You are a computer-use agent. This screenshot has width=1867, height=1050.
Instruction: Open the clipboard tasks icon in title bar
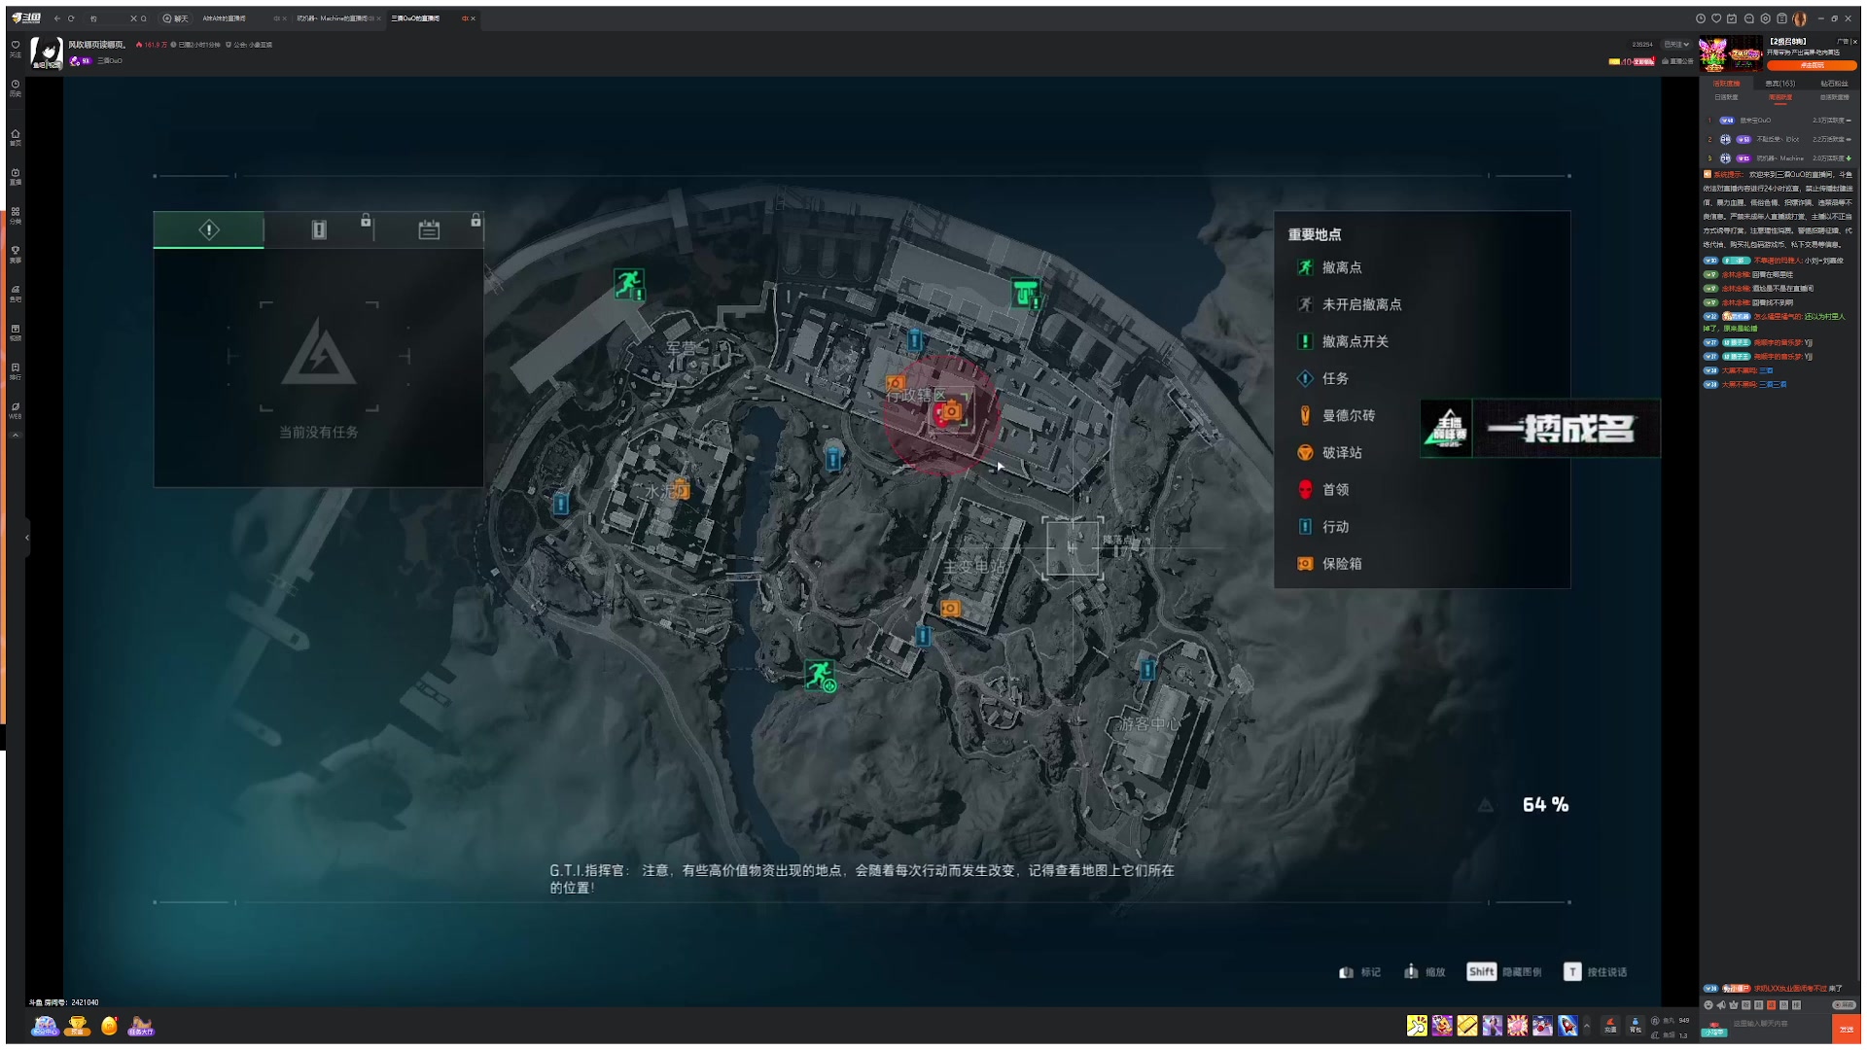1781,18
